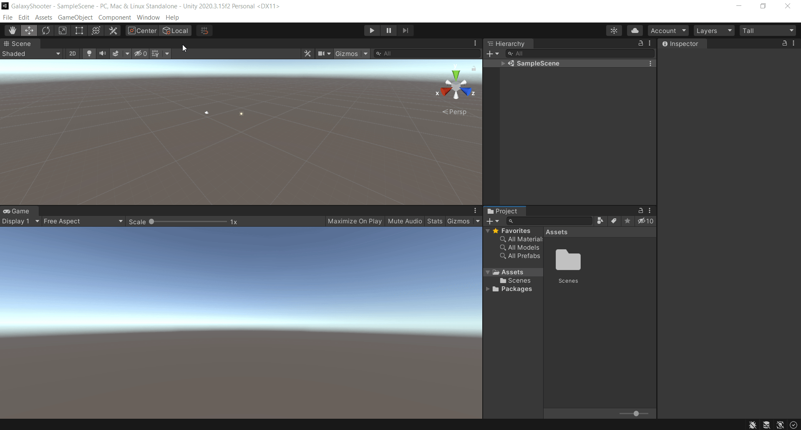
Task: Select the Rotate tool
Action: (46, 30)
